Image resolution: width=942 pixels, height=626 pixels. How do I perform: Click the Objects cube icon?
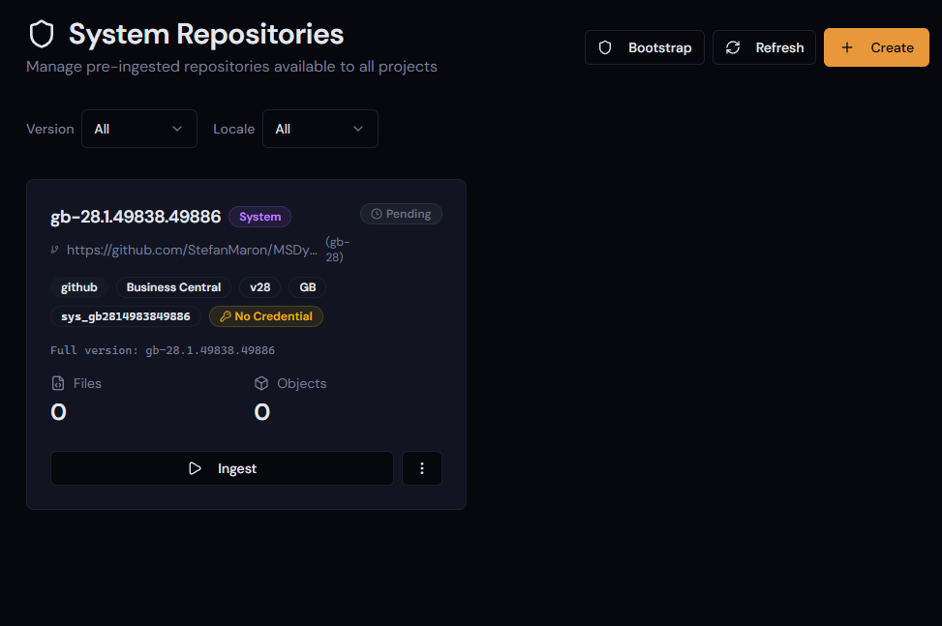pos(261,383)
